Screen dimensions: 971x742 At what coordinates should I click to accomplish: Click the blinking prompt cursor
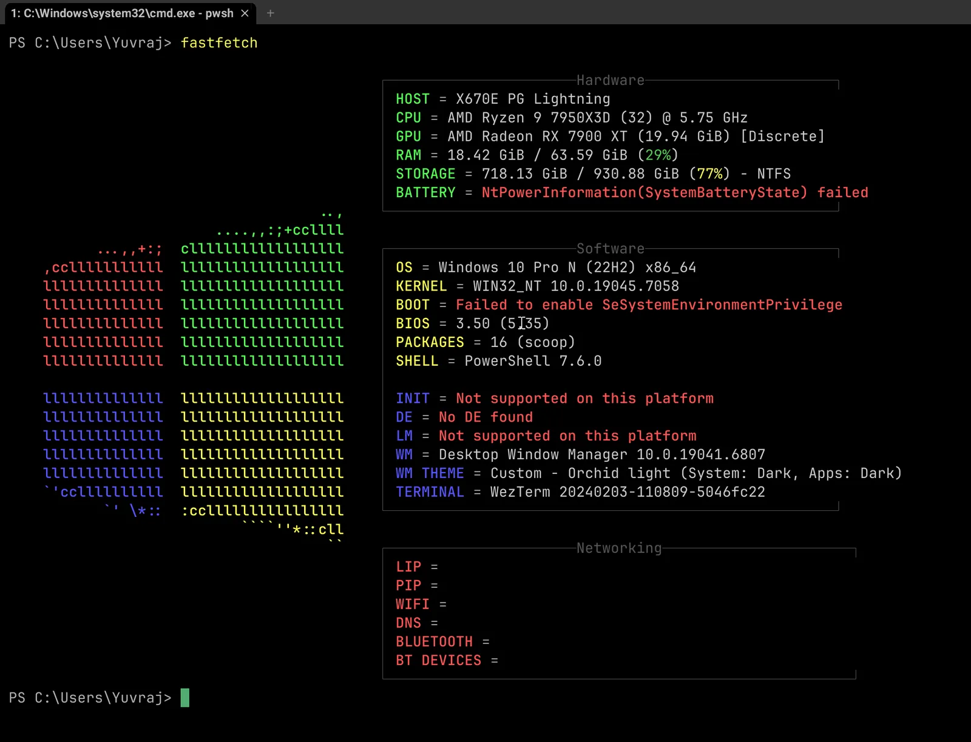tap(186, 698)
